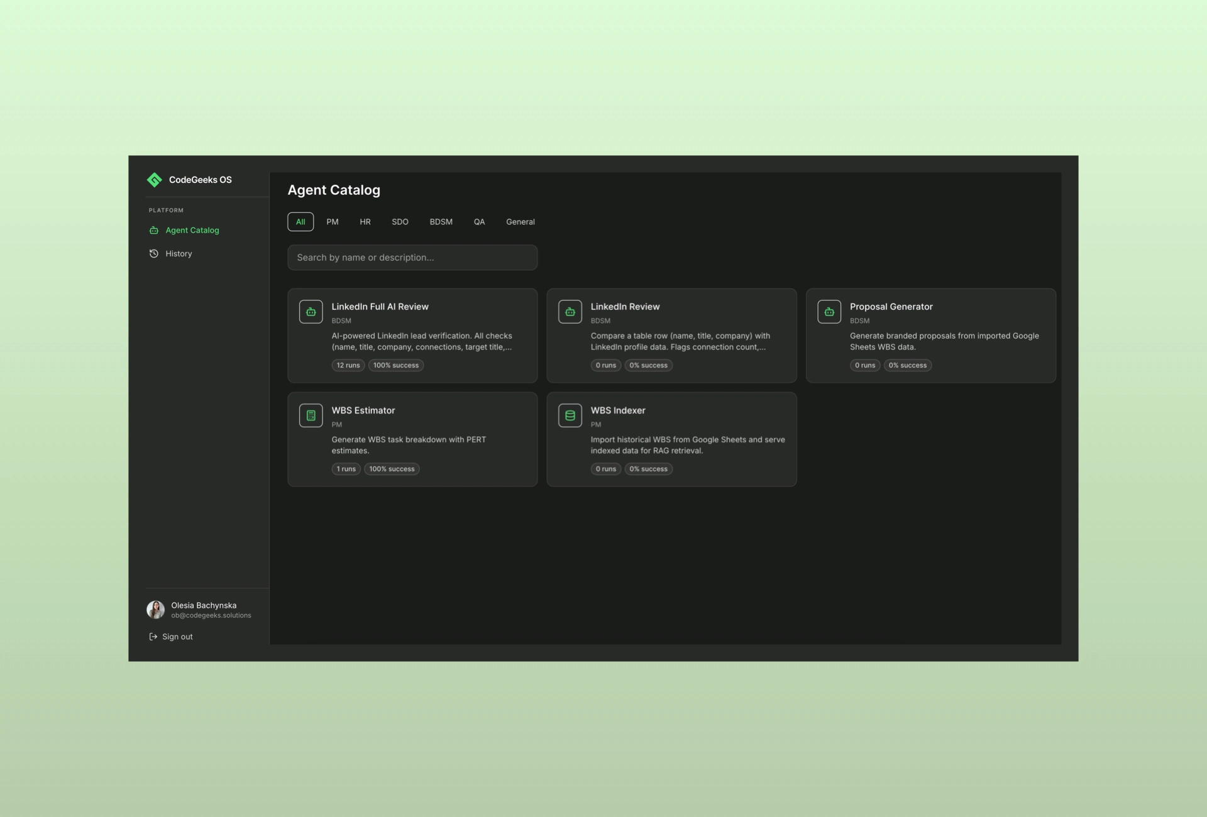
Task: Show the SDO category agents
Action: 400,222
